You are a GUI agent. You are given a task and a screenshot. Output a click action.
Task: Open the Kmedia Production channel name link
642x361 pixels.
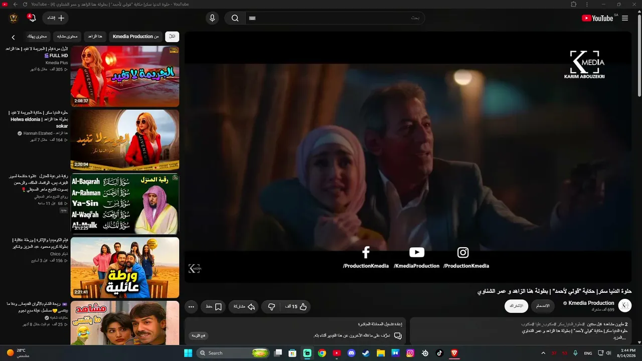tap(591, 303)
